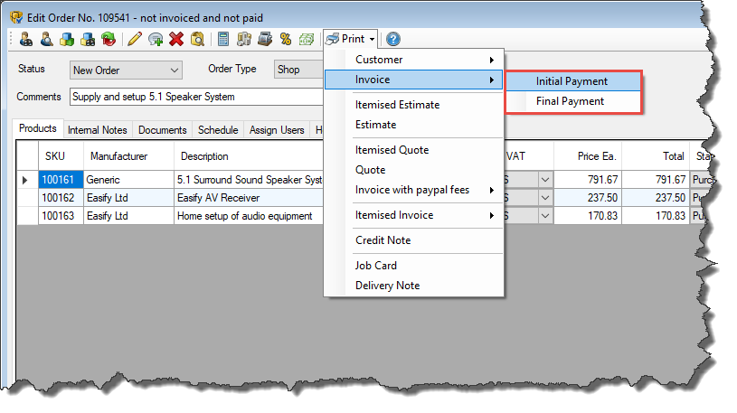Choose Final Payment in the submenu
This screenshot has height=413, width=737.
click(x=570, y=101)
